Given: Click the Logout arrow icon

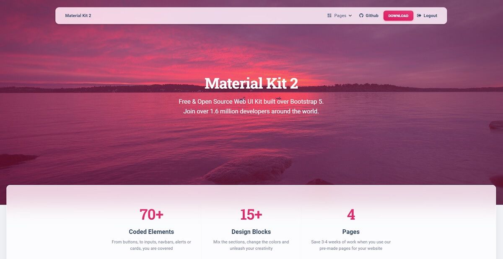Looking at the screenshot, I should click(x=419, y=15).
